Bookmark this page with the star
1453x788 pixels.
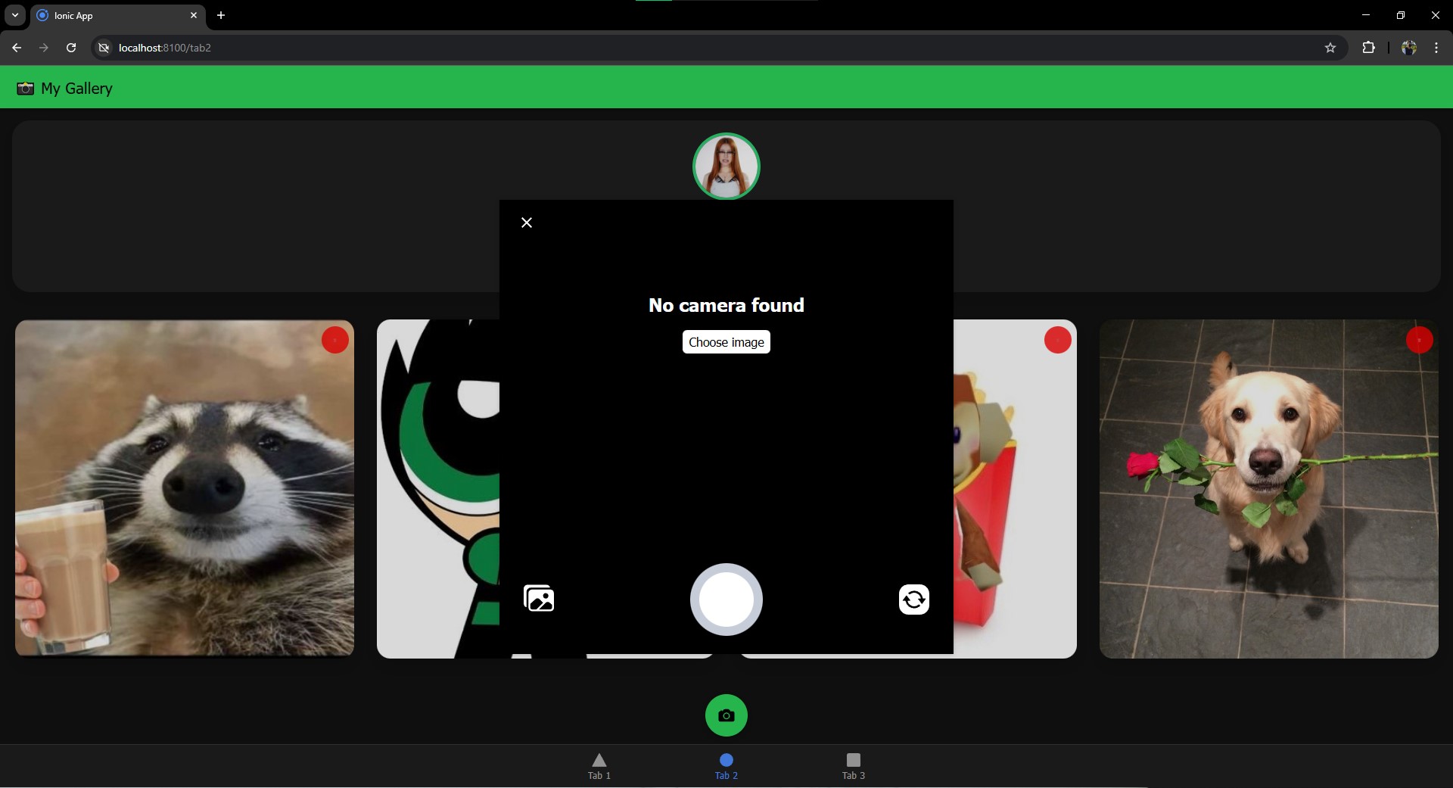(x=1330, y=48)
